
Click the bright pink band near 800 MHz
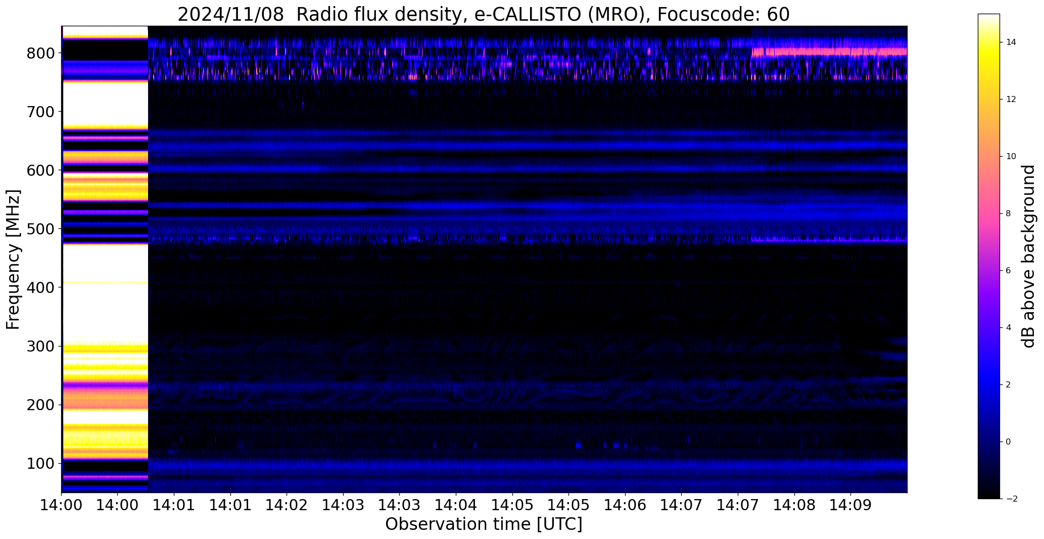click(829, 52)
